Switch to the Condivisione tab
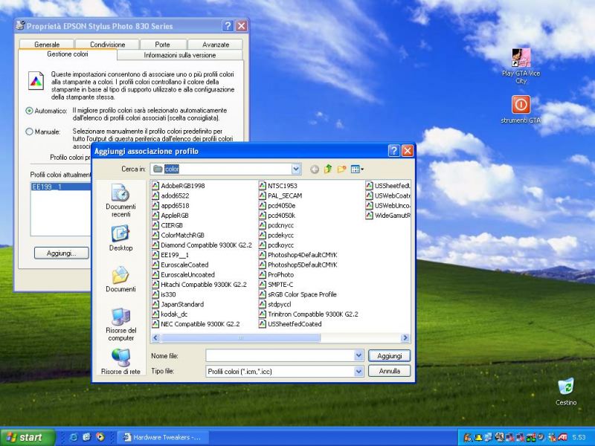 (107, 45)
